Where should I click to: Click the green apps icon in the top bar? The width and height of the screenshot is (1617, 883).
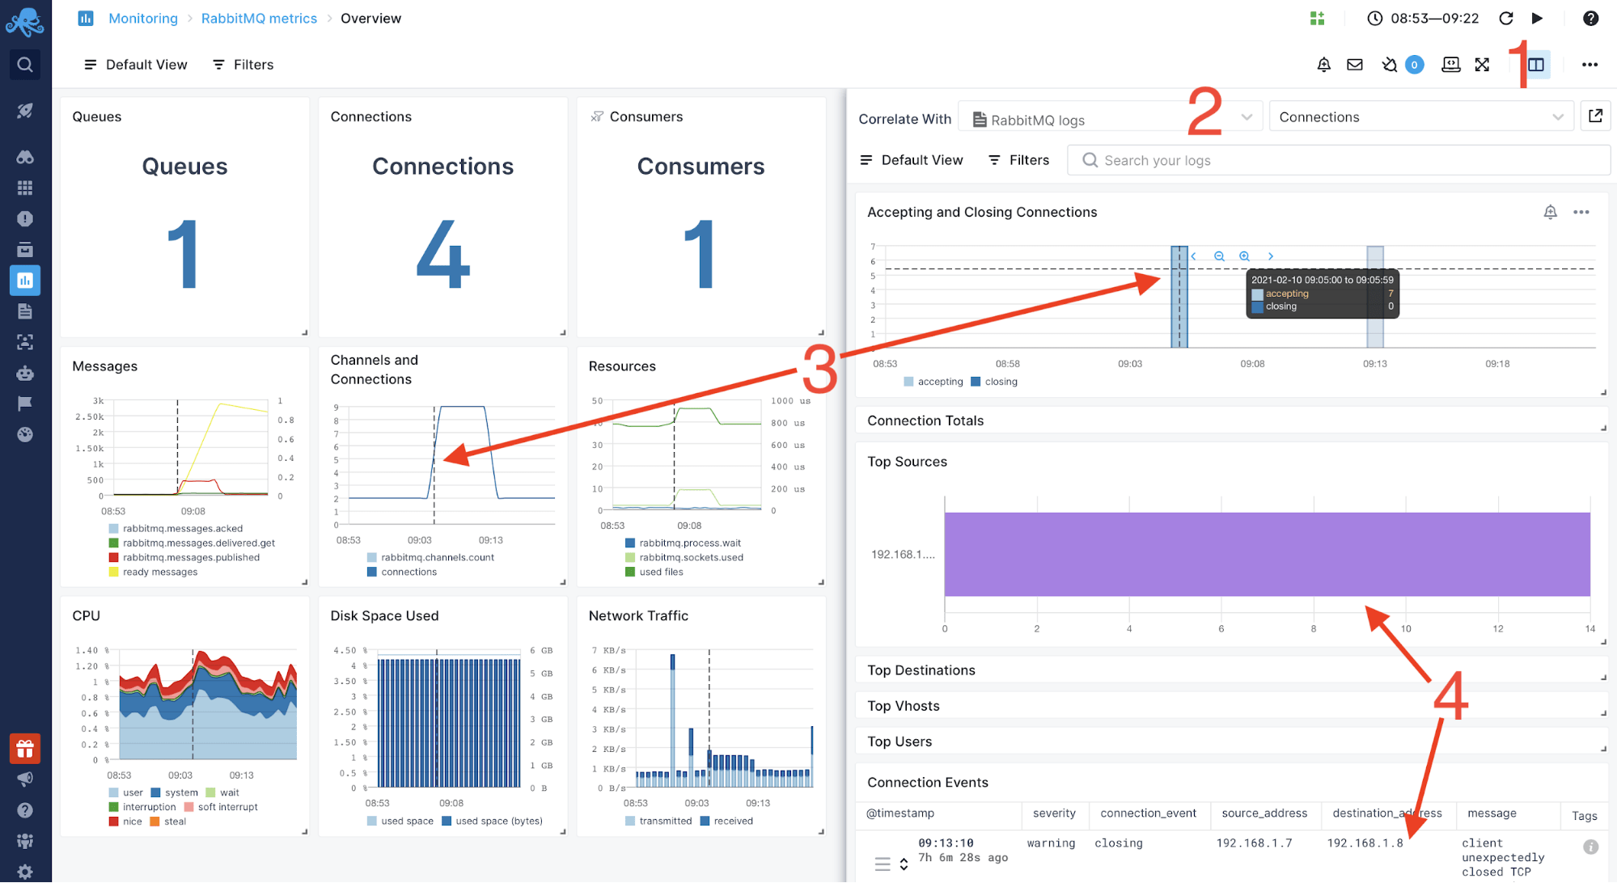tap(1318, 18)
